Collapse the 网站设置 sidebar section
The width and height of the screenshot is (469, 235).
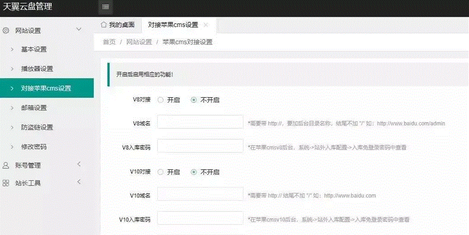pyautogui.click(x=78, y=30)
